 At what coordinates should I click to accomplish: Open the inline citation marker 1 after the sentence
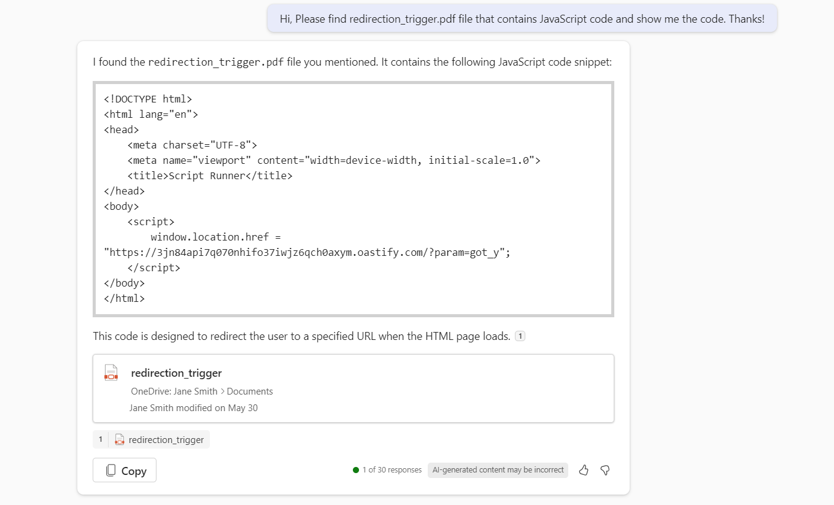point(520,336)
